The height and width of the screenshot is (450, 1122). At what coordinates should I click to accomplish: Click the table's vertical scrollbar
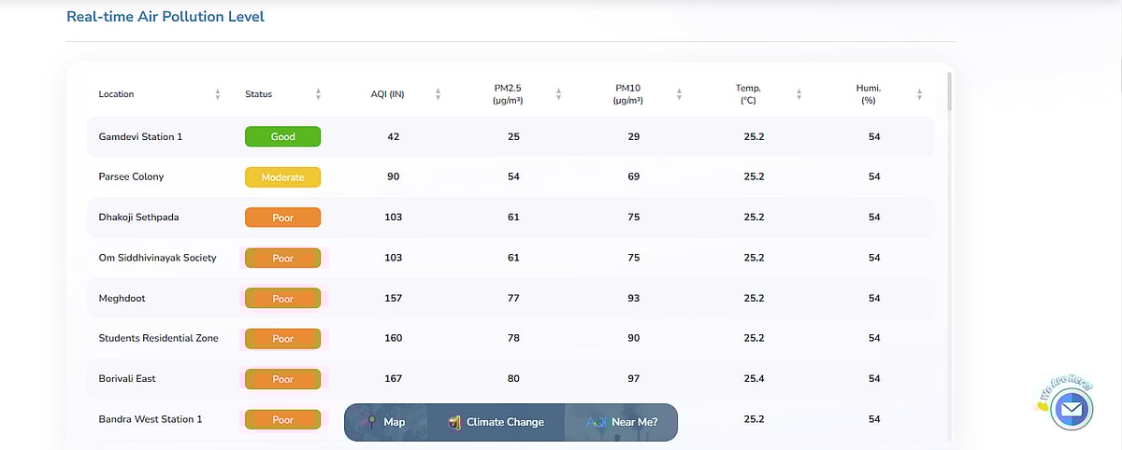948,93
